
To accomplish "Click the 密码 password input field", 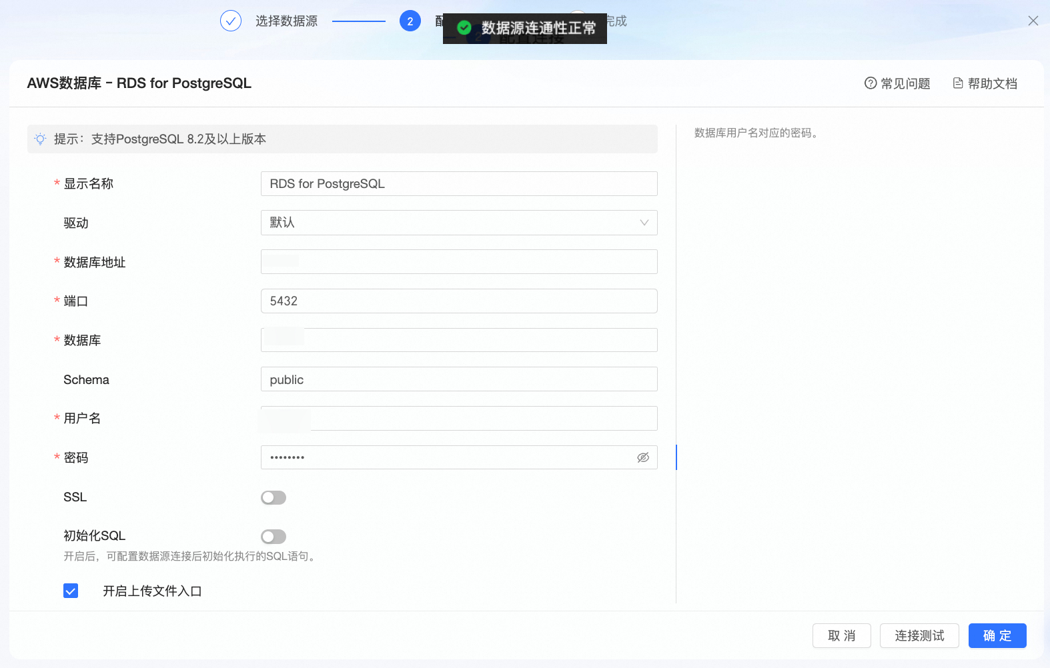I will pos(459,457).
